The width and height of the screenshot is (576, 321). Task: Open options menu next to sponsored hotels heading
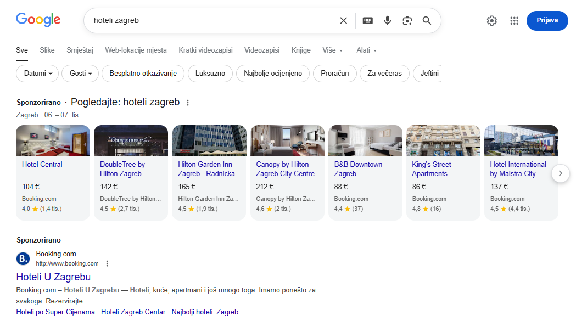tap(188, 103)
